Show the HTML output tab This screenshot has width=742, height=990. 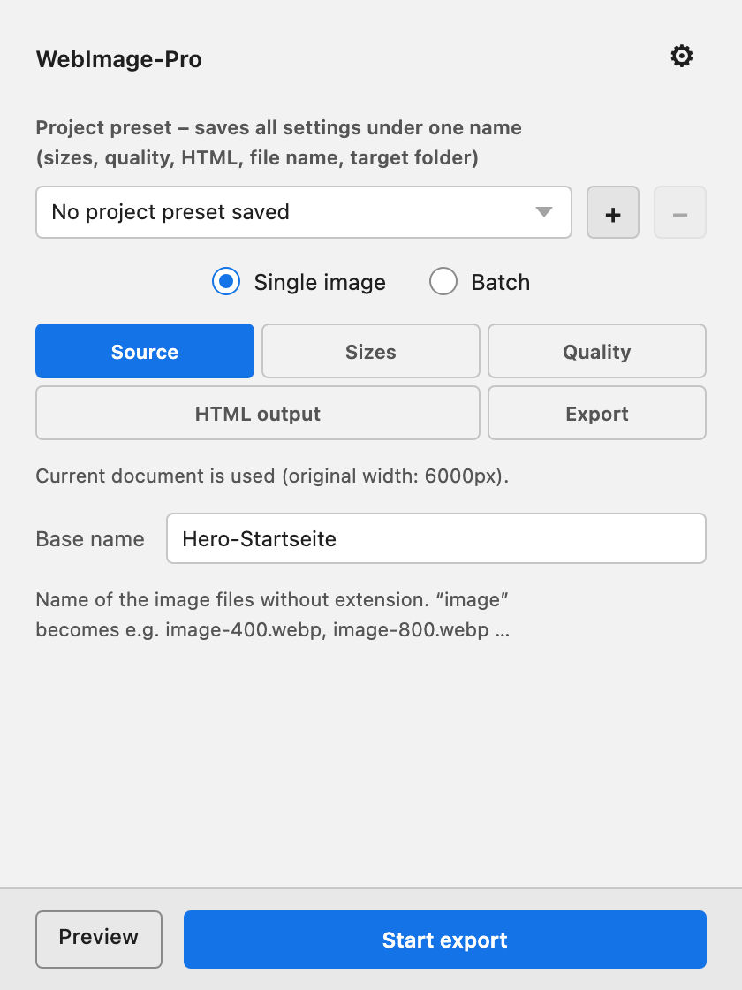[257, 413]
